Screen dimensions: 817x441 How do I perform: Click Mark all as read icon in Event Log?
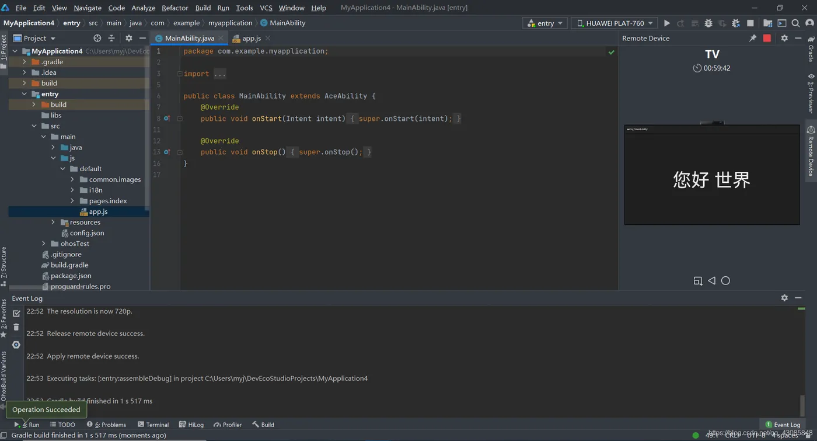pos(16,314)
